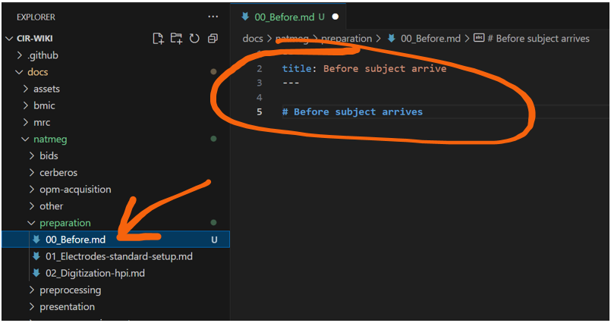The image size is (611, 323).
Task: Select 00_Before.md in the file tree
Action: pyautogui.click(x=75, y=240)
